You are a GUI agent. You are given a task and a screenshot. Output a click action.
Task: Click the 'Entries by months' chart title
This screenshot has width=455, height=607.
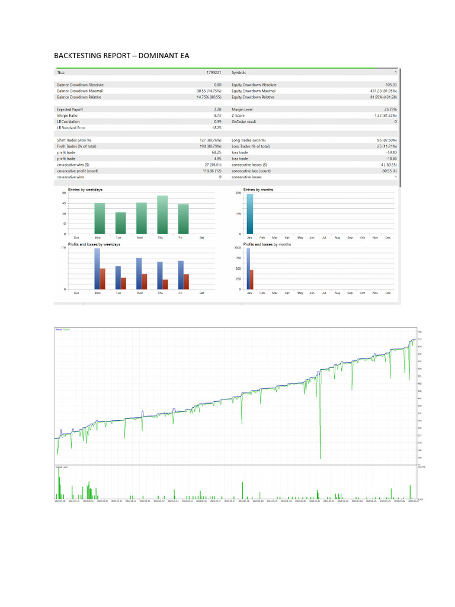tap(258, 190)
